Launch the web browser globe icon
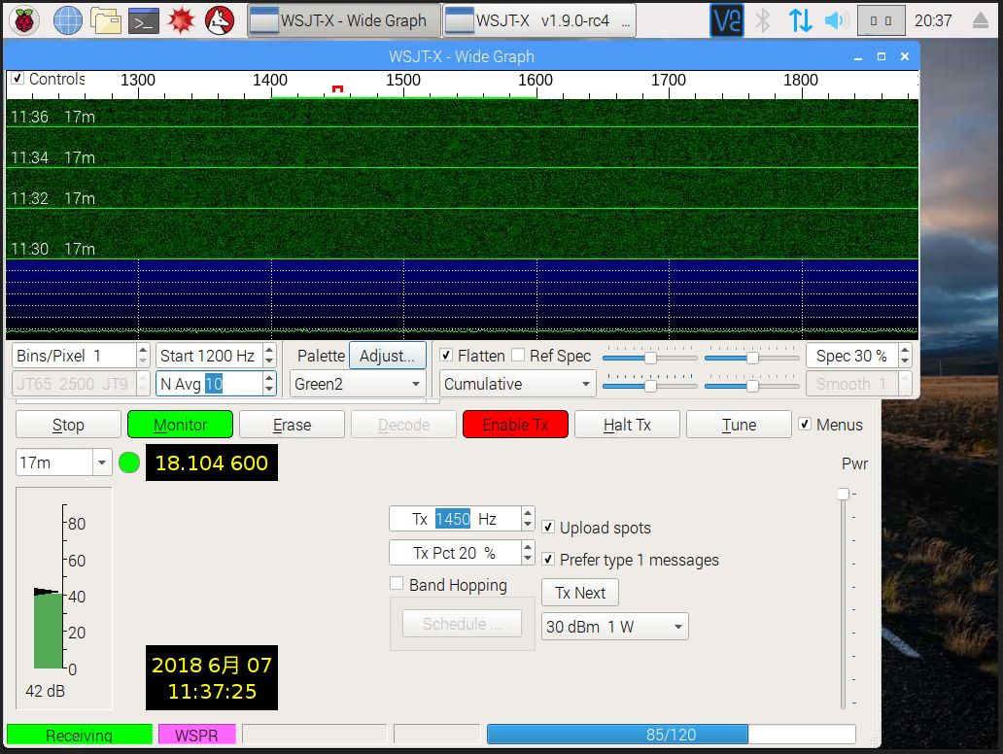 click(67, 20)
